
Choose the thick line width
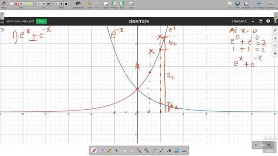click(48, 4)
